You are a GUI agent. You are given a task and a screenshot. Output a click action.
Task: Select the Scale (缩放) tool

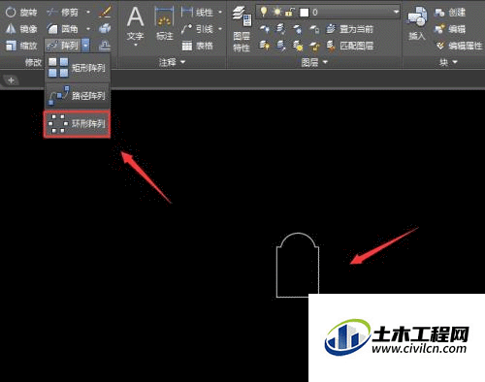click(21, 46)
